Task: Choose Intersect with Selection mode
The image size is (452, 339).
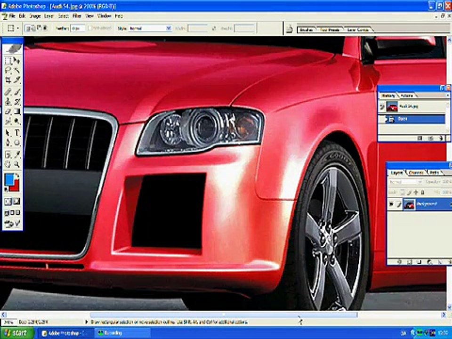Action: [x=45, y=28]
